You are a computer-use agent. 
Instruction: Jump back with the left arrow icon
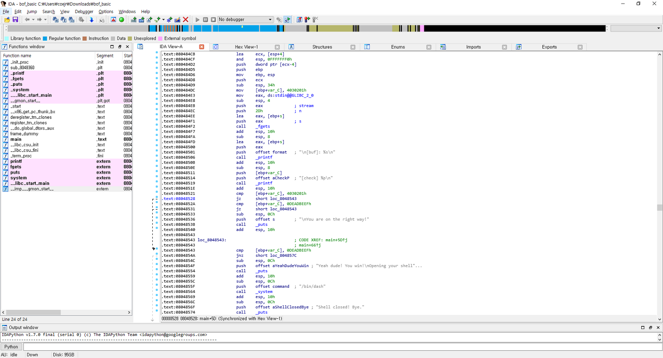point(27,20)
